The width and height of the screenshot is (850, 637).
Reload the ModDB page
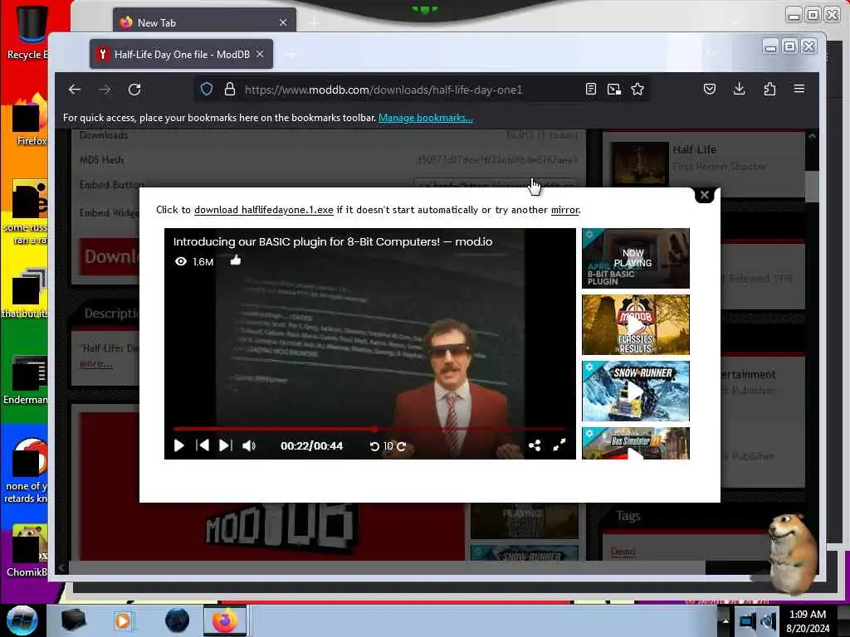tap(134, 90)
